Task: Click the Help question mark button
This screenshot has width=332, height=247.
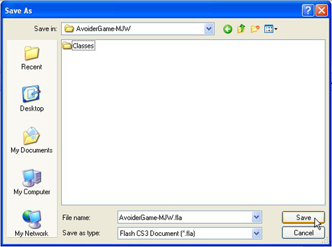Action: (x=308, y=11)
